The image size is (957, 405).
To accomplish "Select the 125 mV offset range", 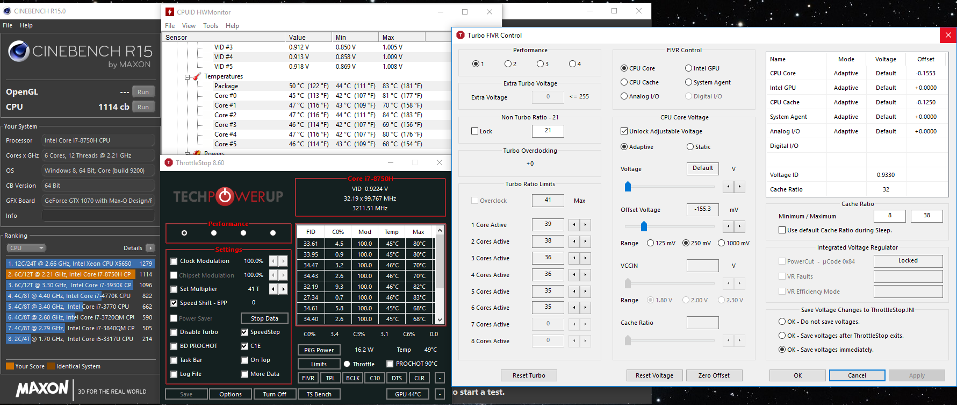I will (651, 243).
